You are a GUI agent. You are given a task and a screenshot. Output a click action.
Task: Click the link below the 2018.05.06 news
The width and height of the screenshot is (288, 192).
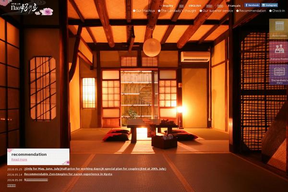point(12,186)
